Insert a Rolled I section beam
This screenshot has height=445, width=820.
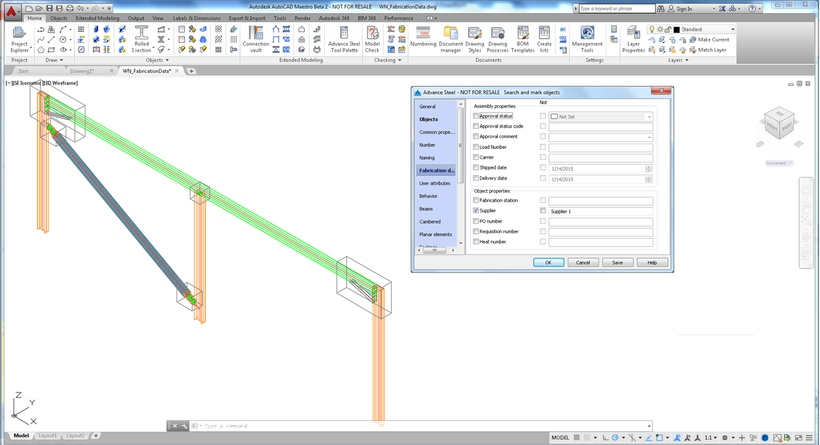142,39
